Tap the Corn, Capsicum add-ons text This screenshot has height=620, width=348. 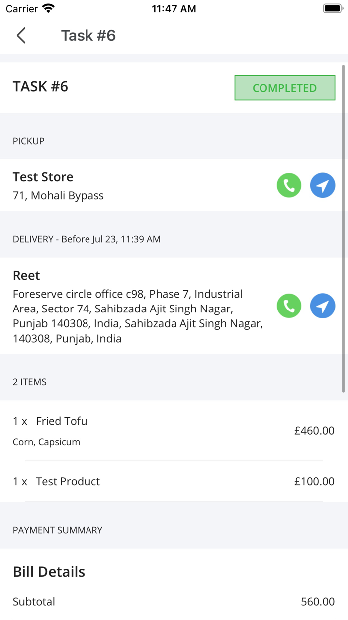point(46,442)
